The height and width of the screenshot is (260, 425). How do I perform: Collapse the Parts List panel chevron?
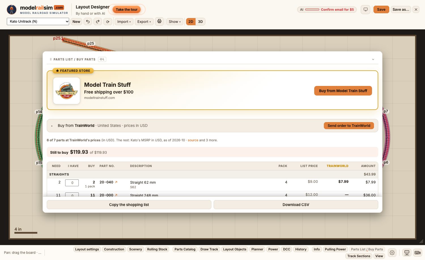[x=373, y=59]
